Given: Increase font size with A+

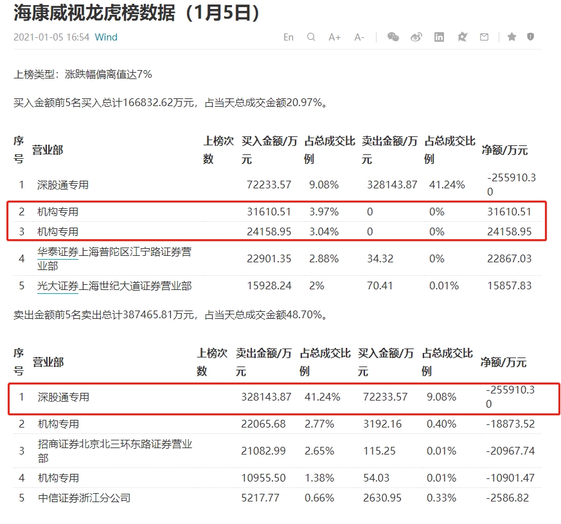Looking at the screenshot, I should (335, 37).
